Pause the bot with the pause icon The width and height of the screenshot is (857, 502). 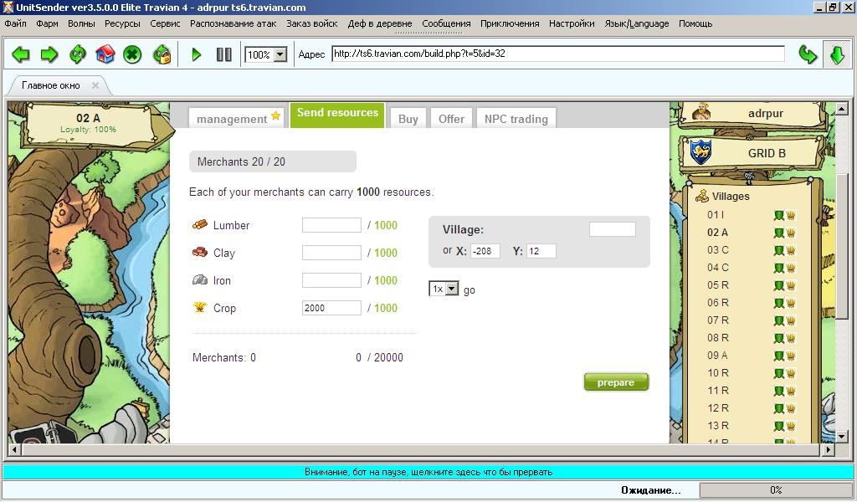click(224, 54)
